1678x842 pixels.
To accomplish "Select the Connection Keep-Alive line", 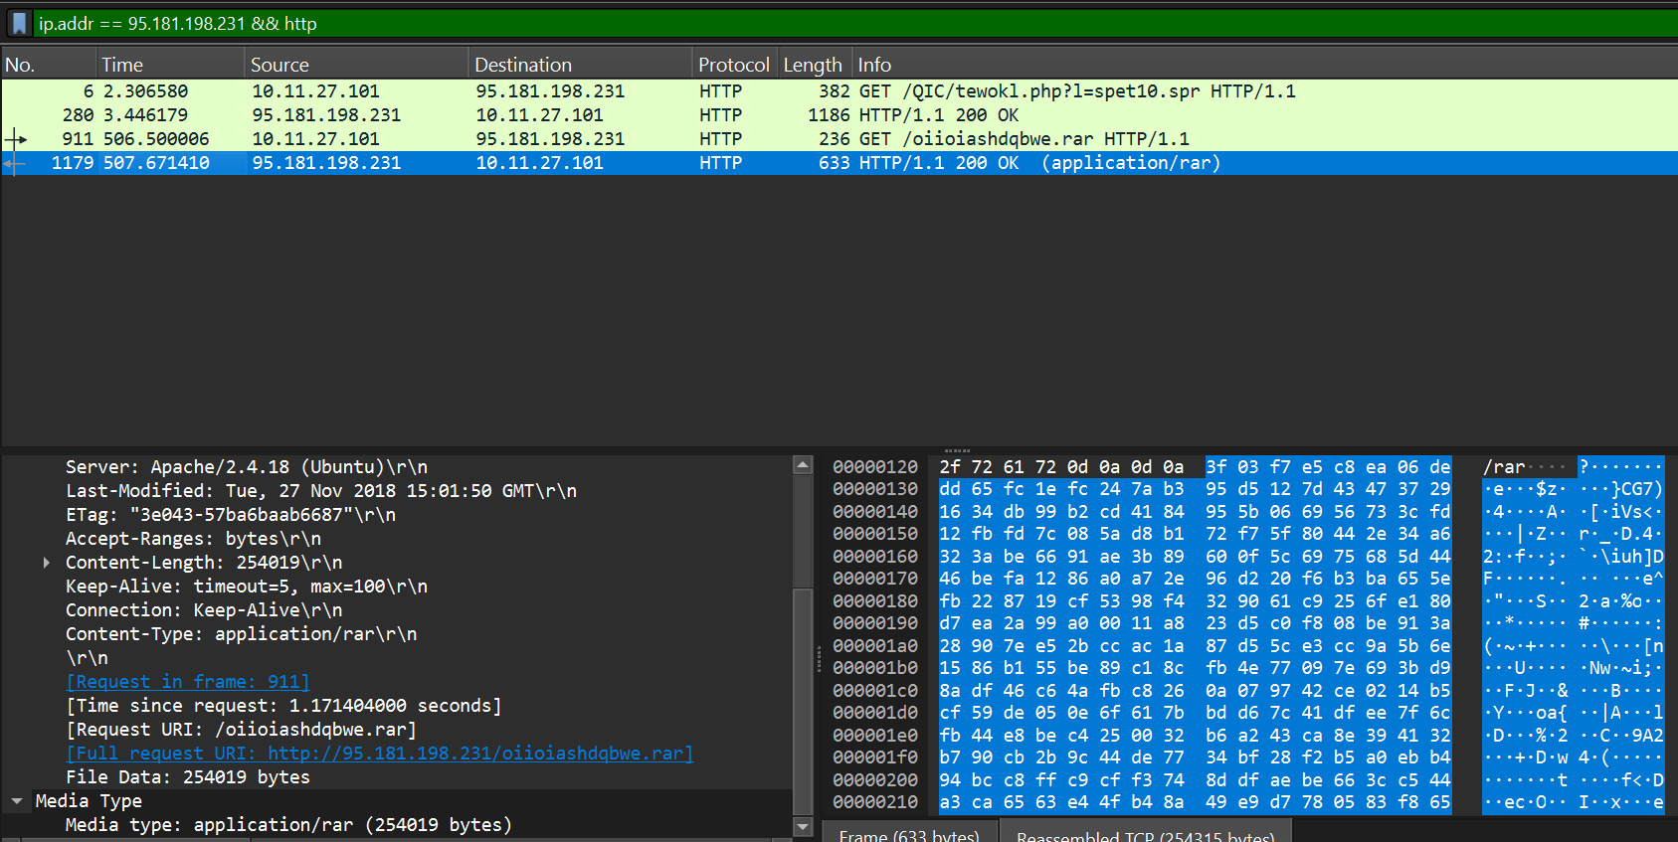I will (x=204, y=610).
